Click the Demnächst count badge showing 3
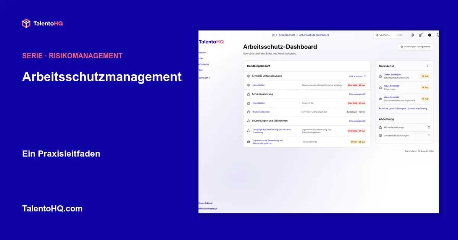 (427, 66)
